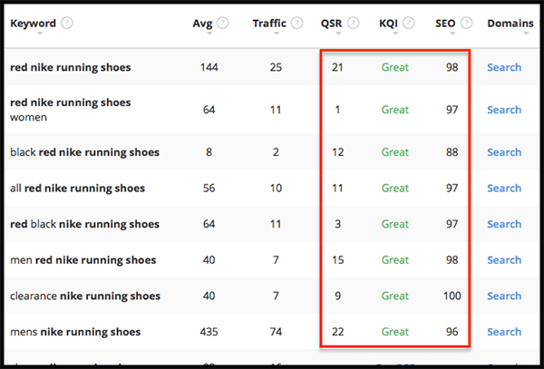Sort using arrow below Traffic header

pyautogui.click(x=277, y=34)
